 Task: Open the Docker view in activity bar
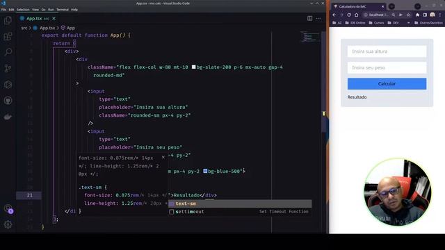point(8,117)
